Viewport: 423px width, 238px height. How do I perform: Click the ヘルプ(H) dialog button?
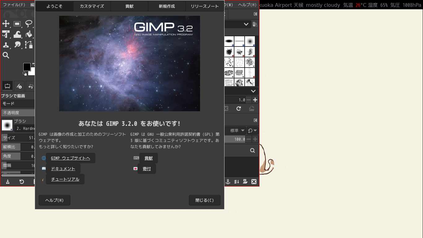(x=55, y=200)
